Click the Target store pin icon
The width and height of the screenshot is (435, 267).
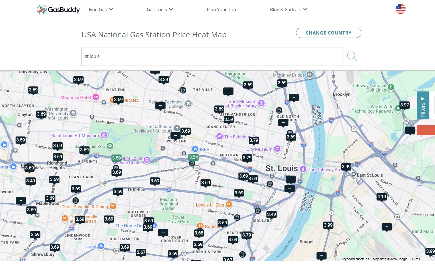(101, 246)
